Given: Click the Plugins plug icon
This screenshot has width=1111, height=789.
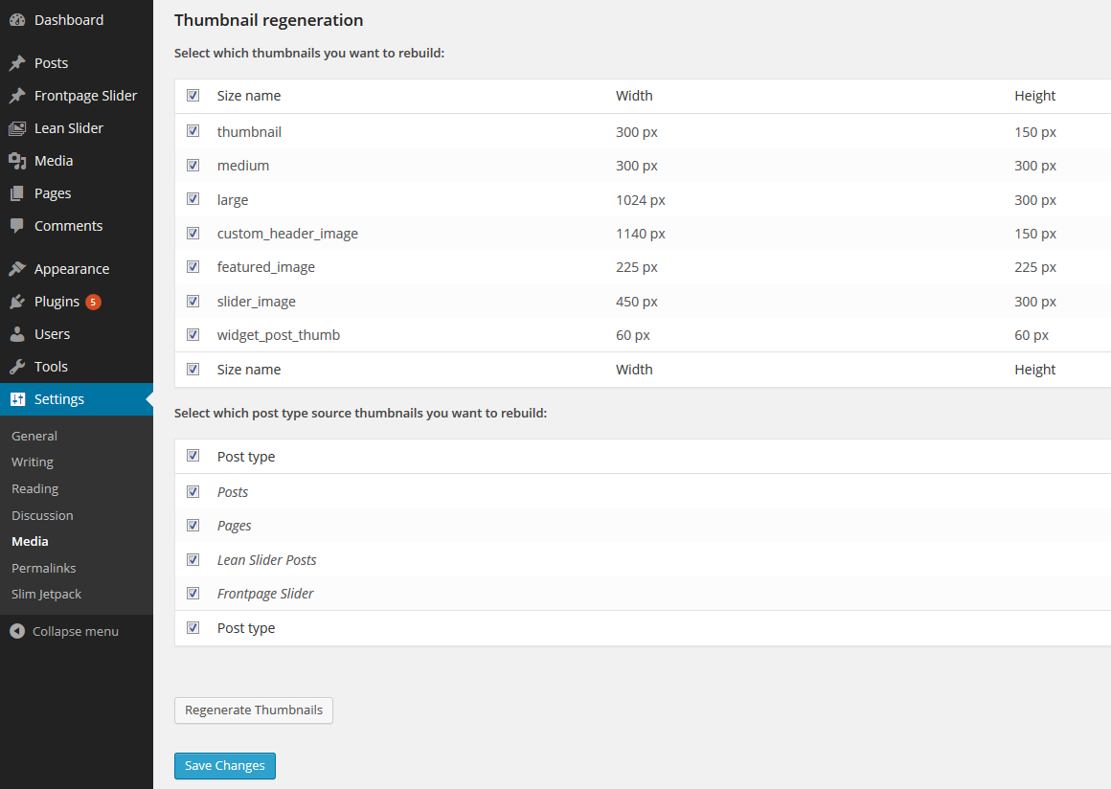Looking at the screenshot, I should 17,301.
